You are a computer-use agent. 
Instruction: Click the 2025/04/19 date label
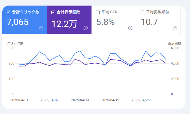(110, 100)
